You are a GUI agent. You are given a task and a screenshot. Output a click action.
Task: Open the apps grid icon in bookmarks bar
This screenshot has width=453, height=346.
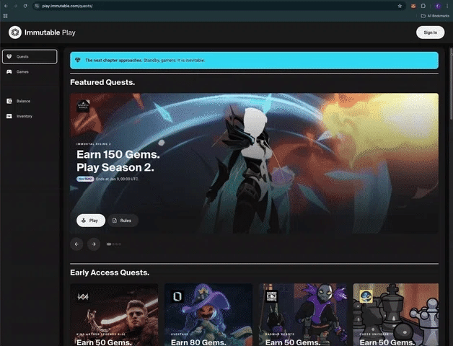click(5, 16)
